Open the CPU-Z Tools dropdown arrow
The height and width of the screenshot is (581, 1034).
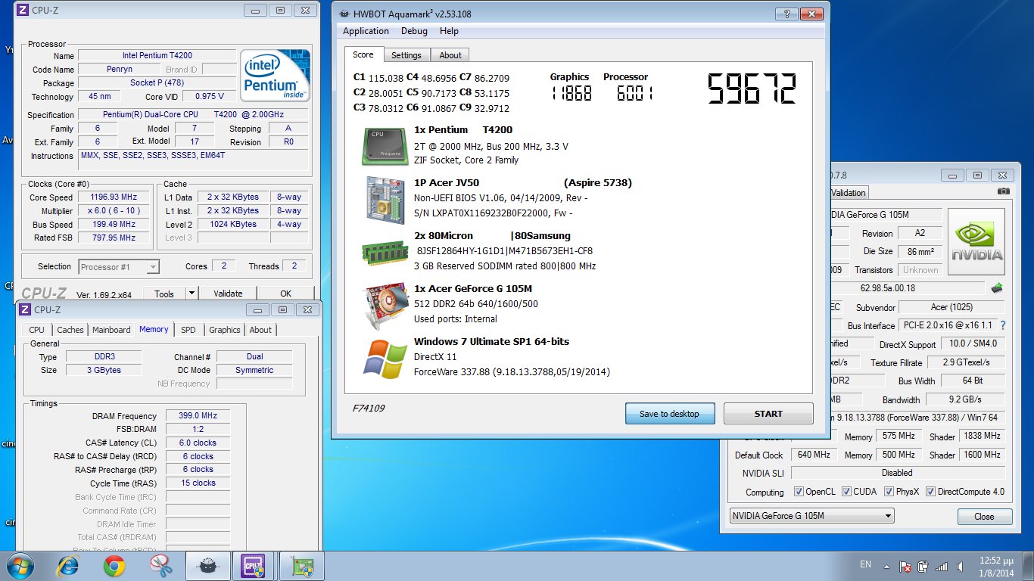192,294
